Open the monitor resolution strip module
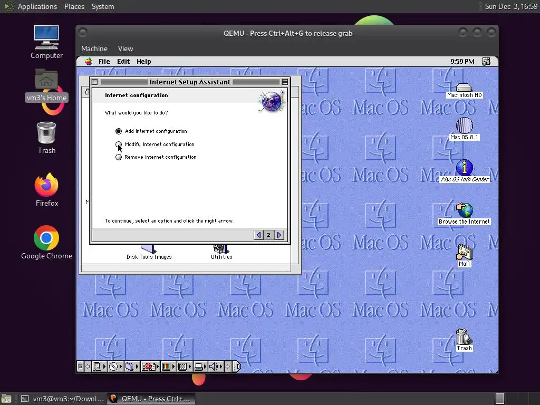The image size is (540, 405). point(185,367)
